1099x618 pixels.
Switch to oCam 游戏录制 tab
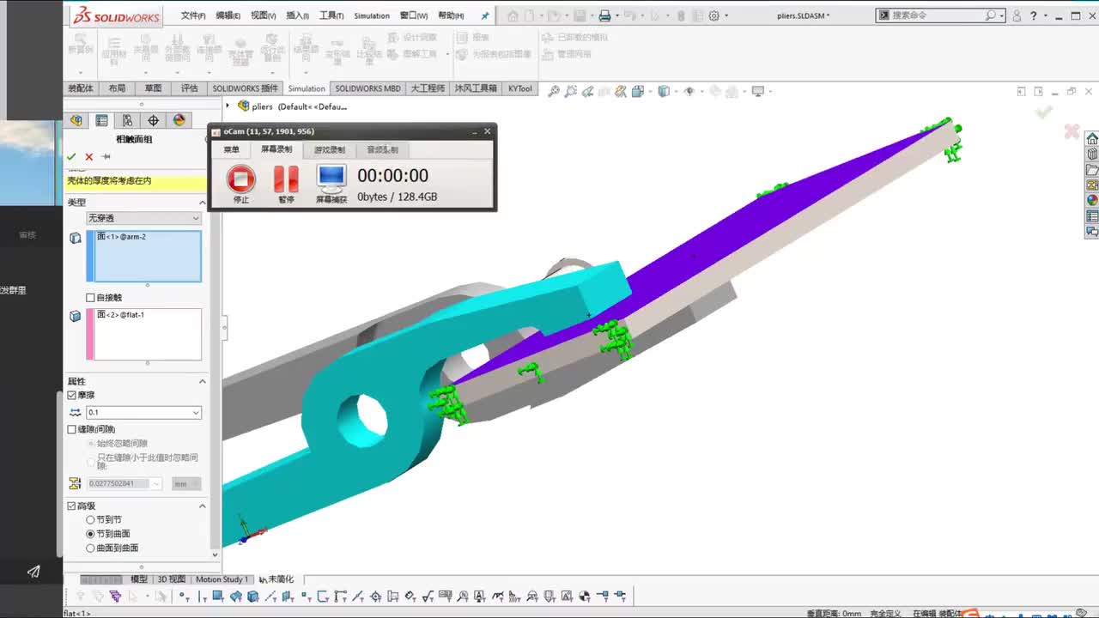coord(330,149)
